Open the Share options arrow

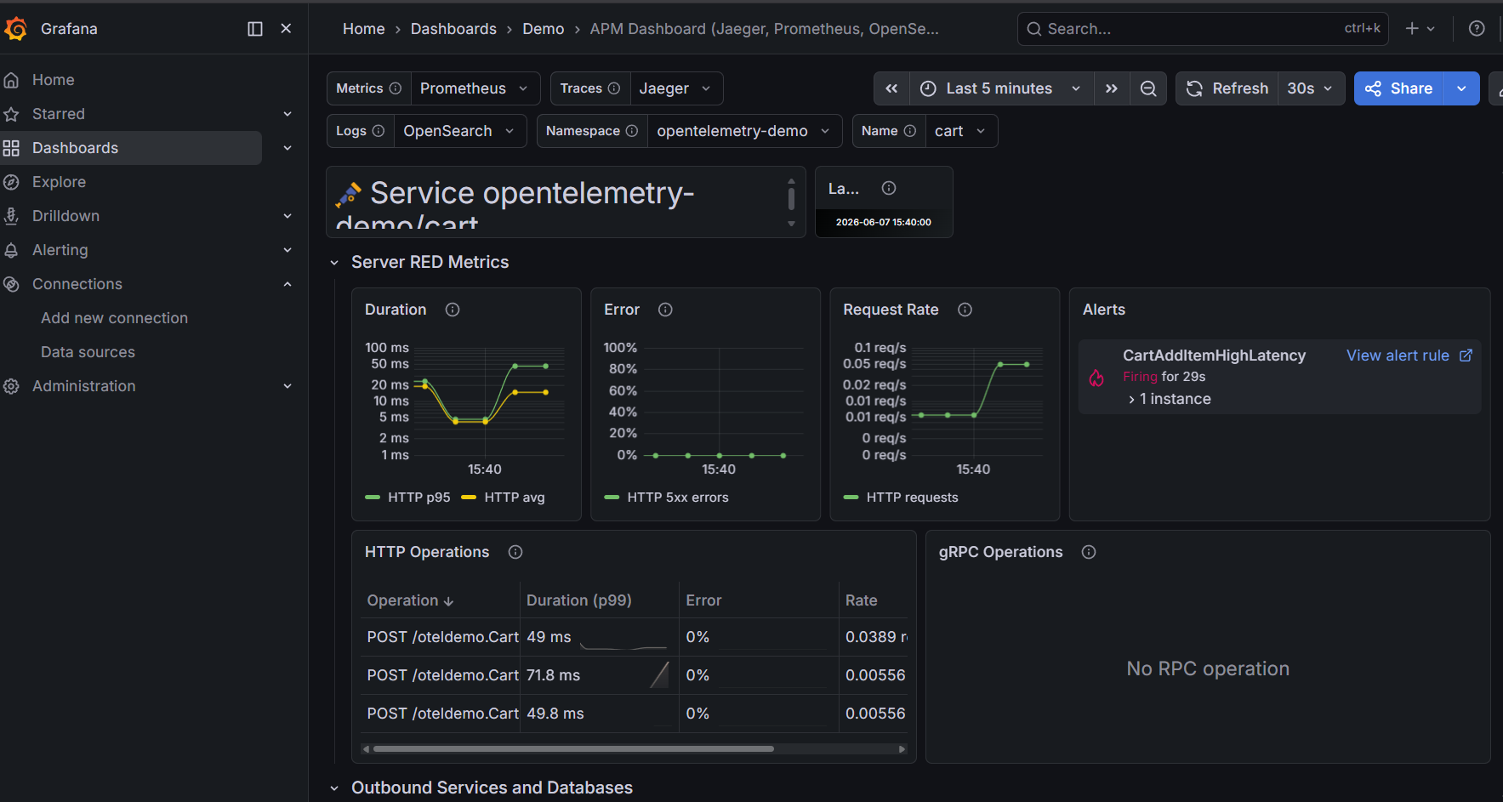coord(1461,88)
